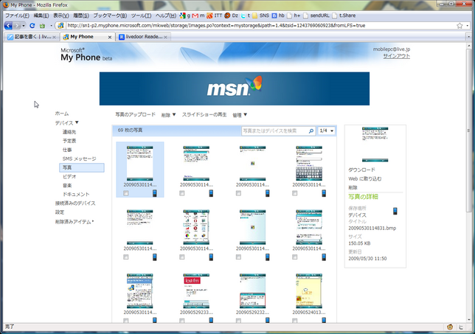Open the 't' Twitter bookmark
The width and height of the screenshot is (475, 334).
[x=245, y=15]
